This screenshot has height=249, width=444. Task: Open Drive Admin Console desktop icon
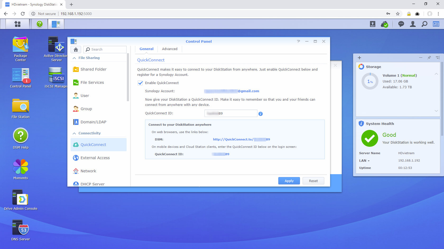tap(21, 200)
